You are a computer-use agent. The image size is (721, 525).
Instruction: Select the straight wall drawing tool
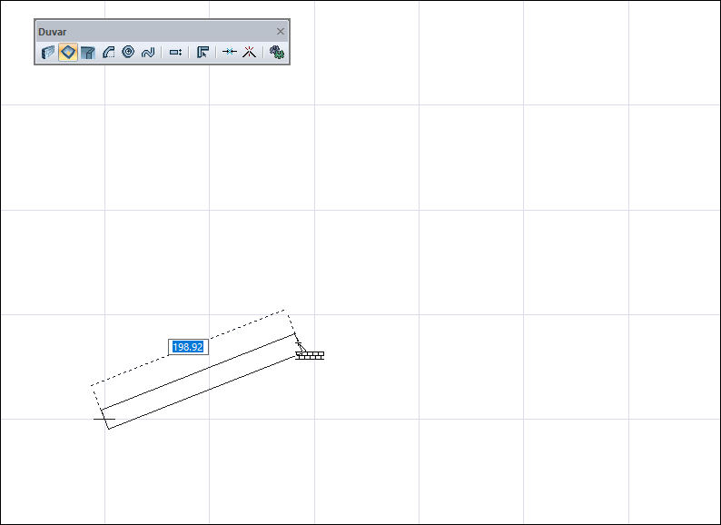(x=48, y=53)
